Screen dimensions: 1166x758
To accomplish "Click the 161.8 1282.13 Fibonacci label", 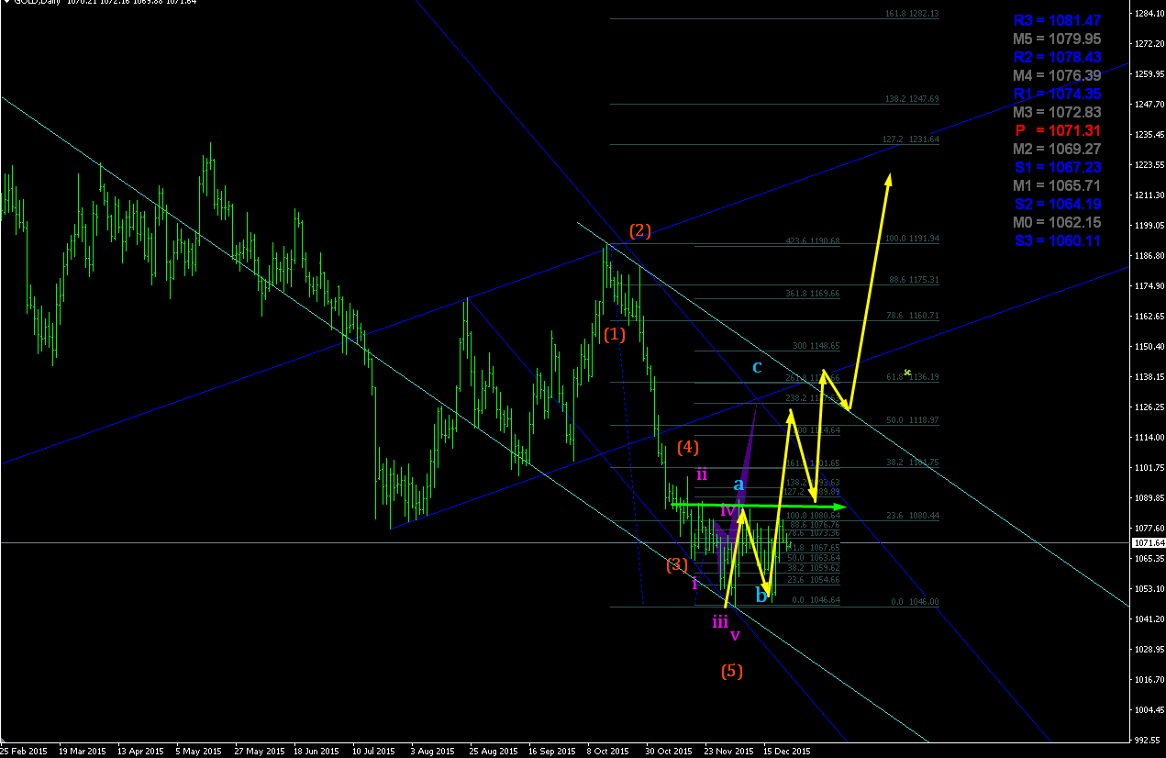I will click(x=912, y=15).
